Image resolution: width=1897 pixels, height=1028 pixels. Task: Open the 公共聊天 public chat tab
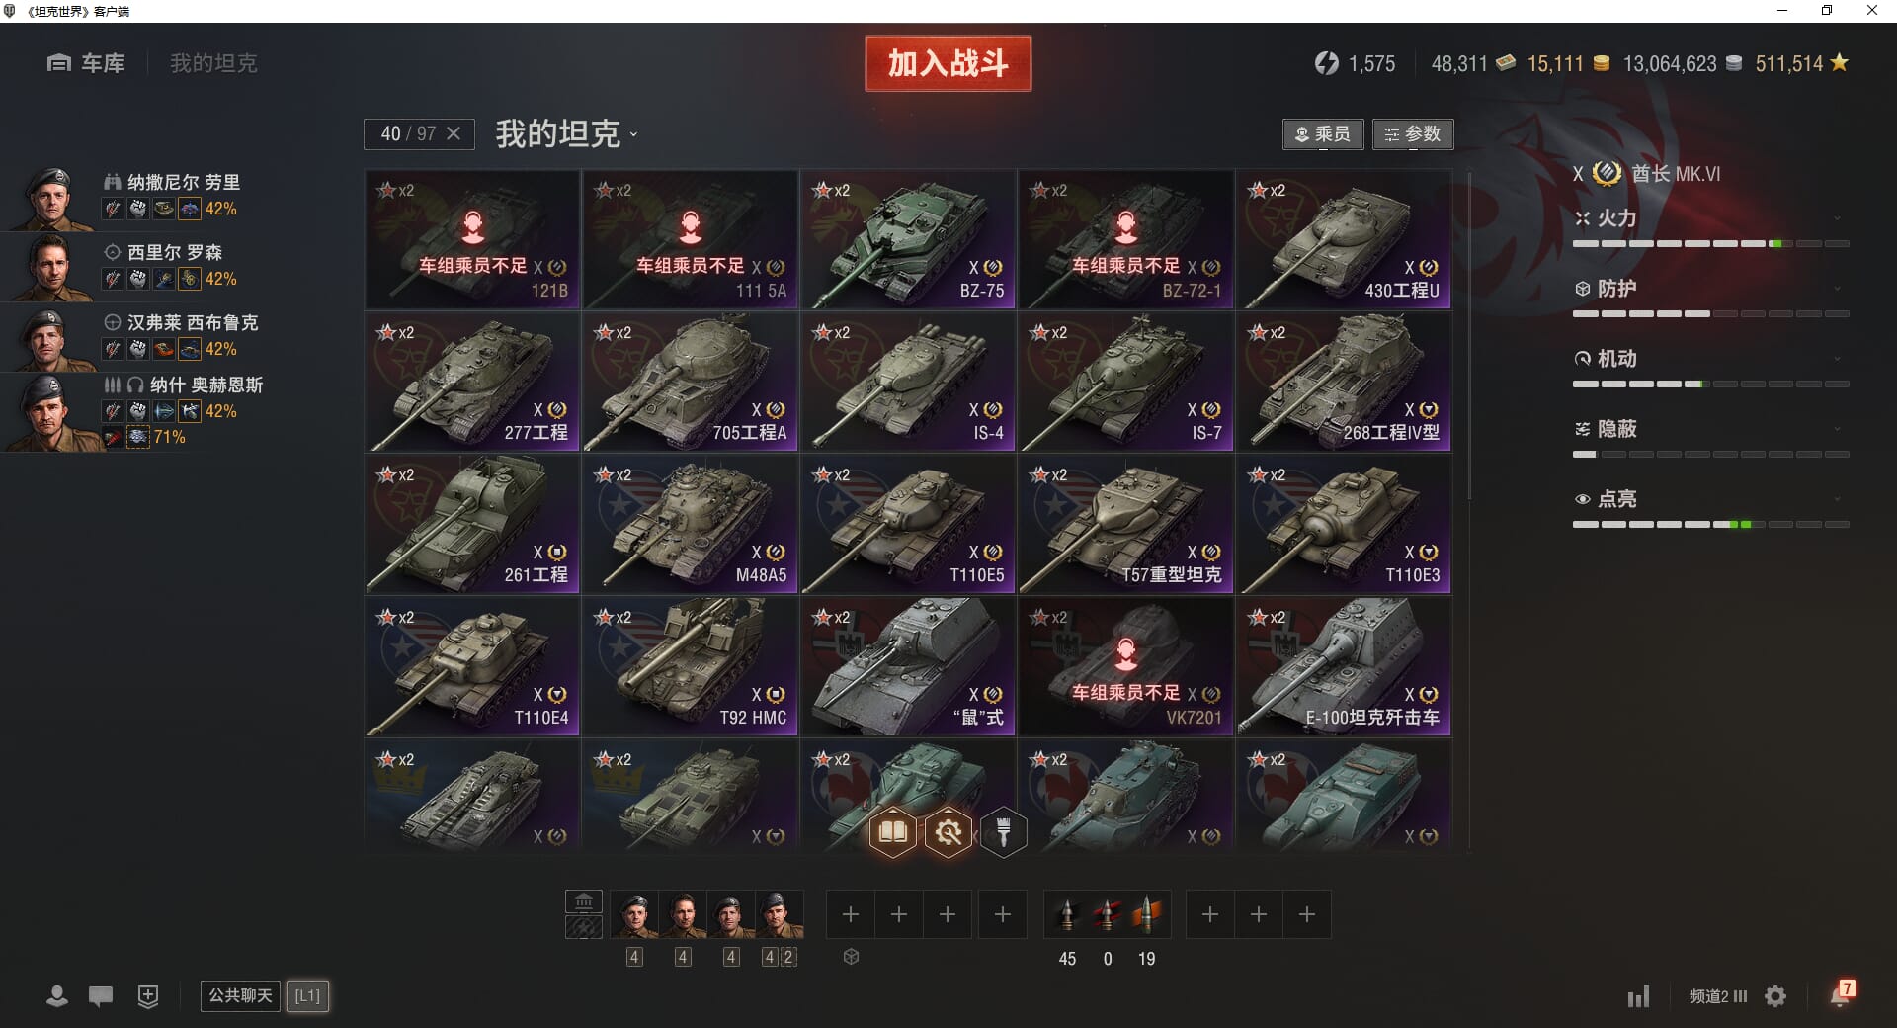(x=240, y=995)
